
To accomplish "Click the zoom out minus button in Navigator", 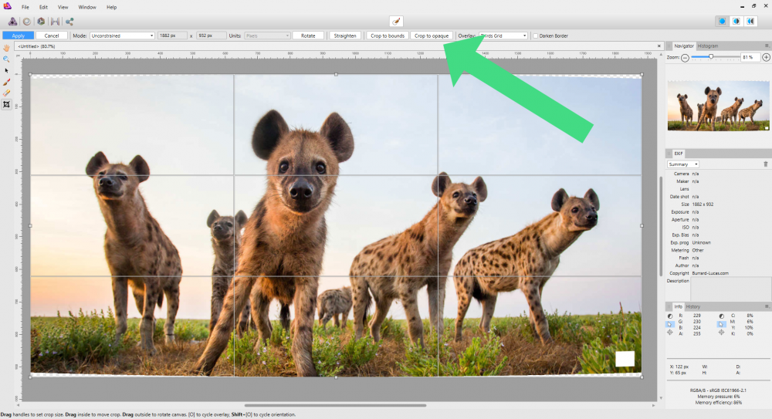I will (x=685, y=57).
